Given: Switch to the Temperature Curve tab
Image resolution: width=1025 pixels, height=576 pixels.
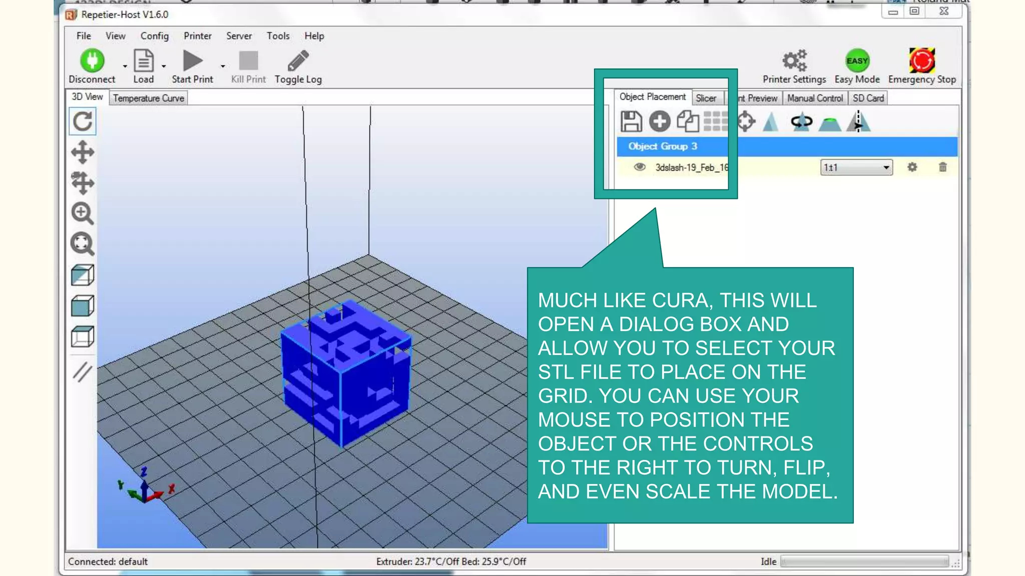Looking at the screenshot, I should coord(149,98).
